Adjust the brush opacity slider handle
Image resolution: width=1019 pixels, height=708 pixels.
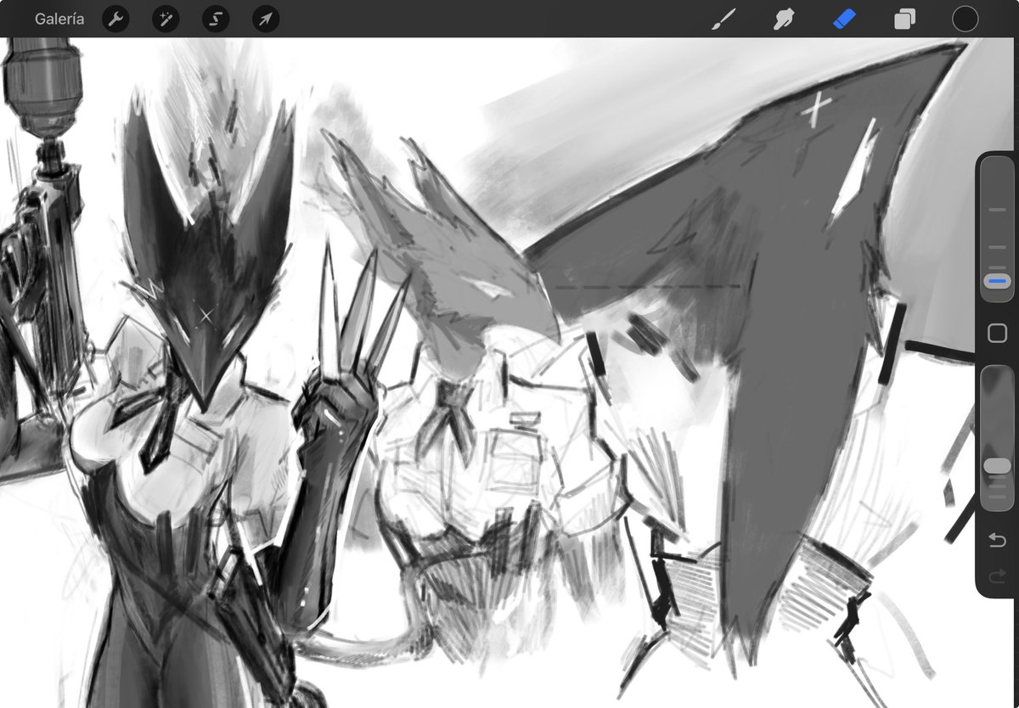coord(997,466)
